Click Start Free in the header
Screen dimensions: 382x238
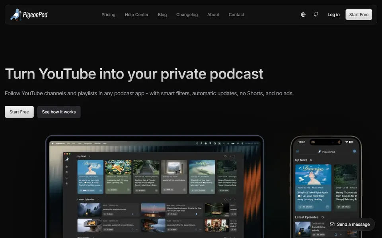click(x=359, y=15)
